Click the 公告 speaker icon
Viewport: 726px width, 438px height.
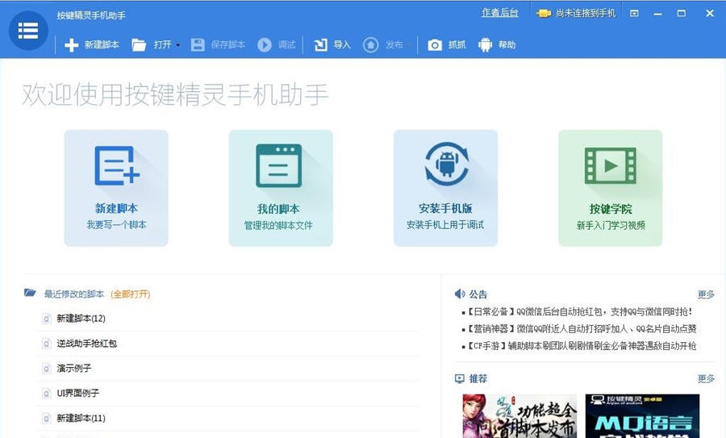click(x=460, y=294)
